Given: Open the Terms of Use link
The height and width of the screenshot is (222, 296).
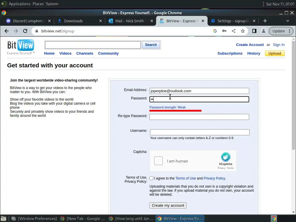Looking at the screenshot, I should click(x=186, y=178).
